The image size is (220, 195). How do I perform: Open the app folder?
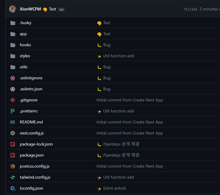tap(23, 34)
